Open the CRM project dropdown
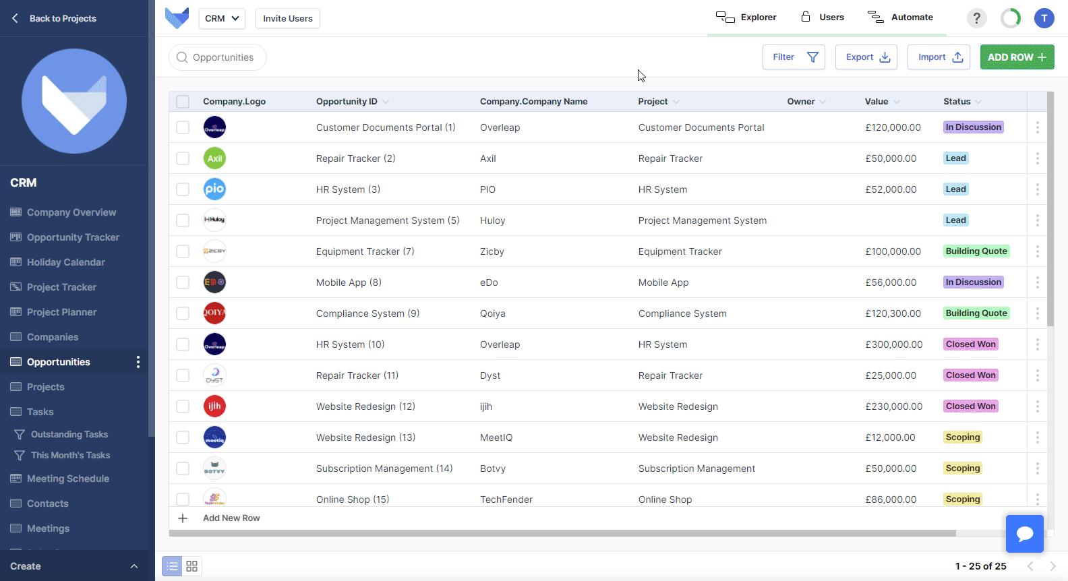 click(222, 18)
